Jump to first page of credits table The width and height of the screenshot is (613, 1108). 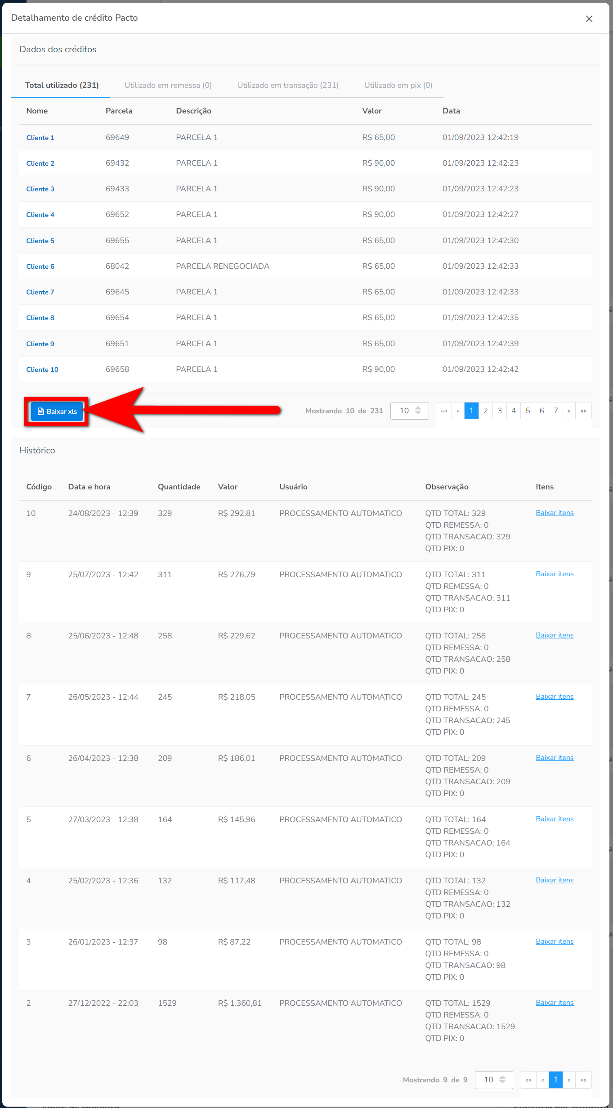[444, 411]
